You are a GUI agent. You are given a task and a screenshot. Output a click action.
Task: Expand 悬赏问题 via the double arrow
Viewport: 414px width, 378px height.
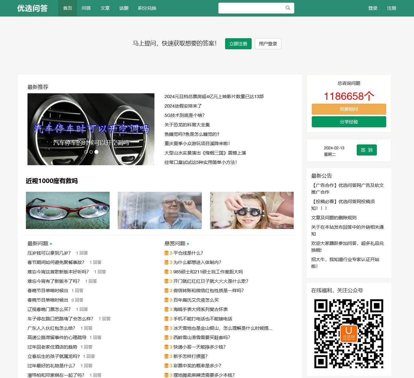[x=188, y=244]
